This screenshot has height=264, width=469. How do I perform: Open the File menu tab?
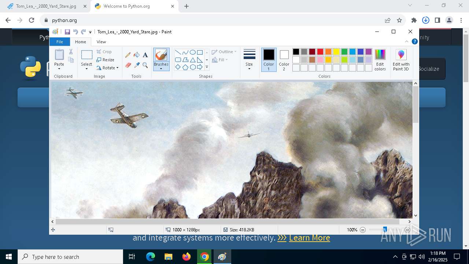pos(59,42)
